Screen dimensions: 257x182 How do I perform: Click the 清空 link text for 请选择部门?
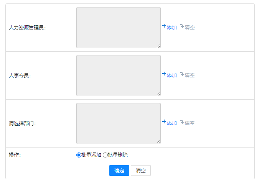point(189,123)
